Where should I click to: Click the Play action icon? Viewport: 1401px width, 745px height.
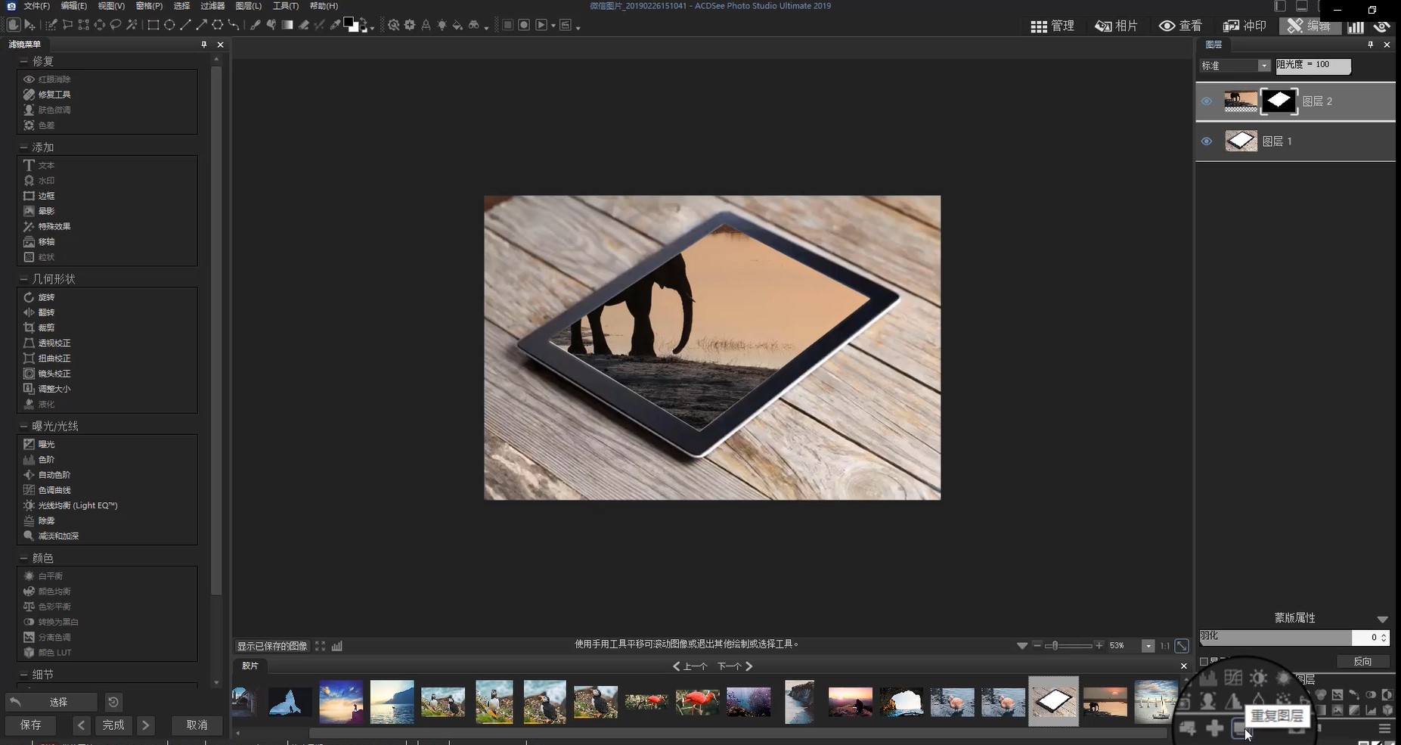coord(541,25)
